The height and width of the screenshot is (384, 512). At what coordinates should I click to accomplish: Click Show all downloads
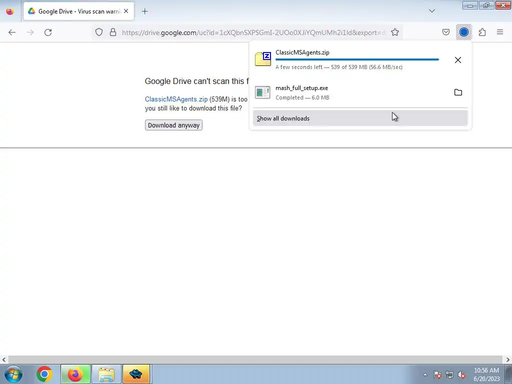coord(360,118)
